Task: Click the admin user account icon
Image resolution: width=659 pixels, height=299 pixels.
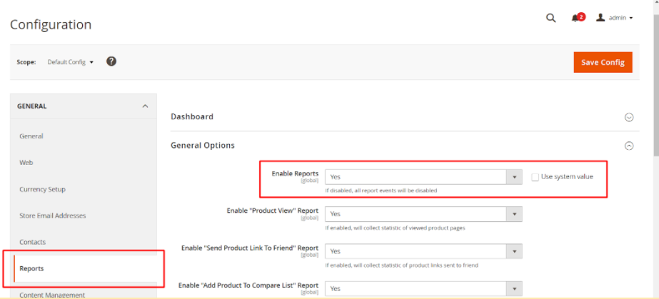Action: (600, 18)
